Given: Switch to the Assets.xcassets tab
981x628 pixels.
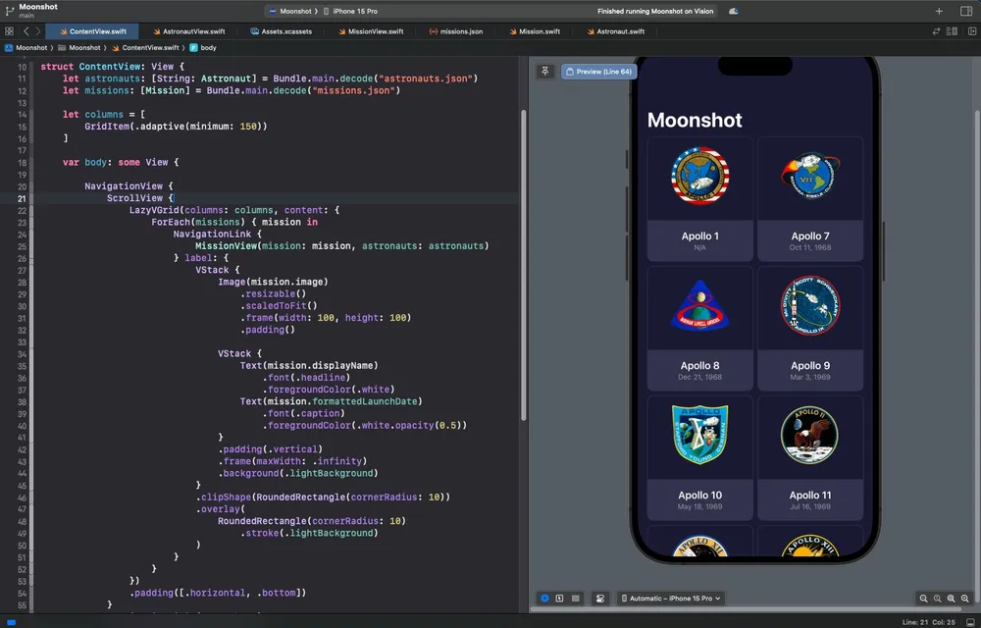Looking at the screenshot, I should (284, 30).
